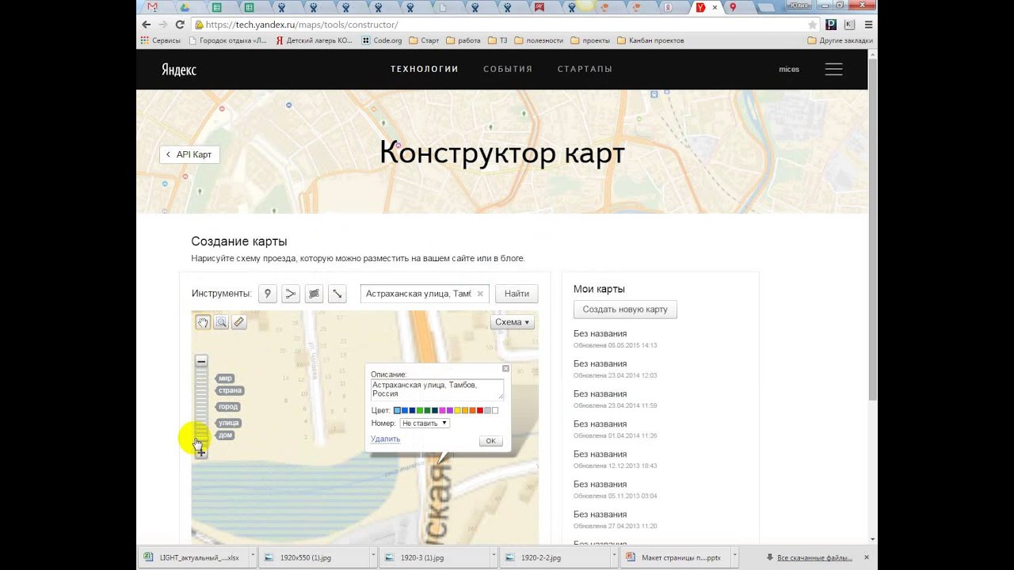Open the Chrome menu button
Viewport: 1014px width, 570px height.
coord(869,25)
